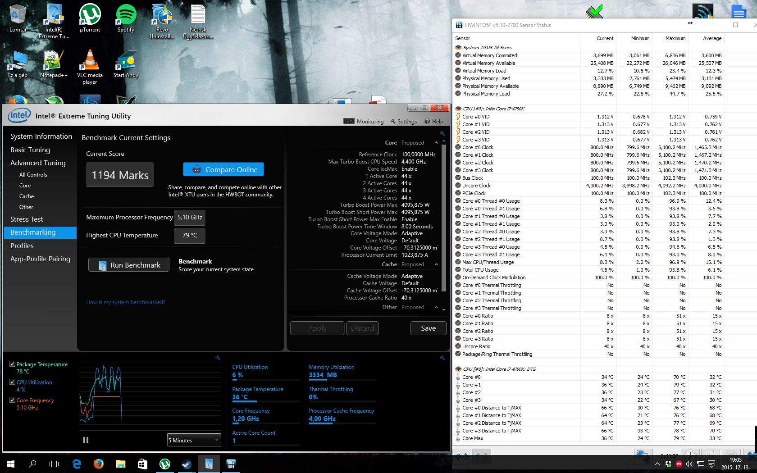Select Total CPU Usage row in HWiNFO
The width and height of the screenshot is (757, 473).
(x=588, y=270)
